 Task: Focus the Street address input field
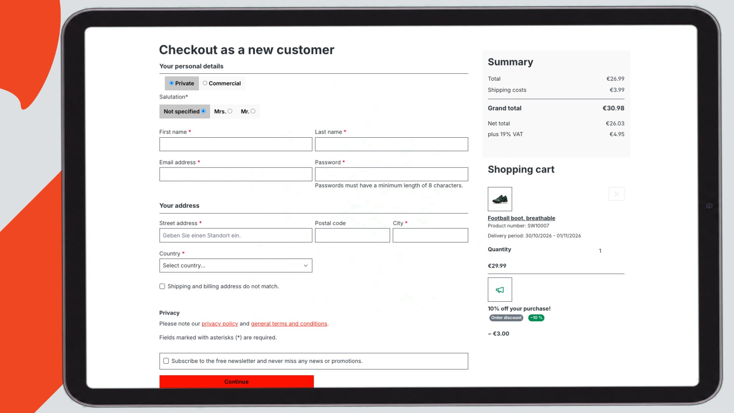pos(235,236)
